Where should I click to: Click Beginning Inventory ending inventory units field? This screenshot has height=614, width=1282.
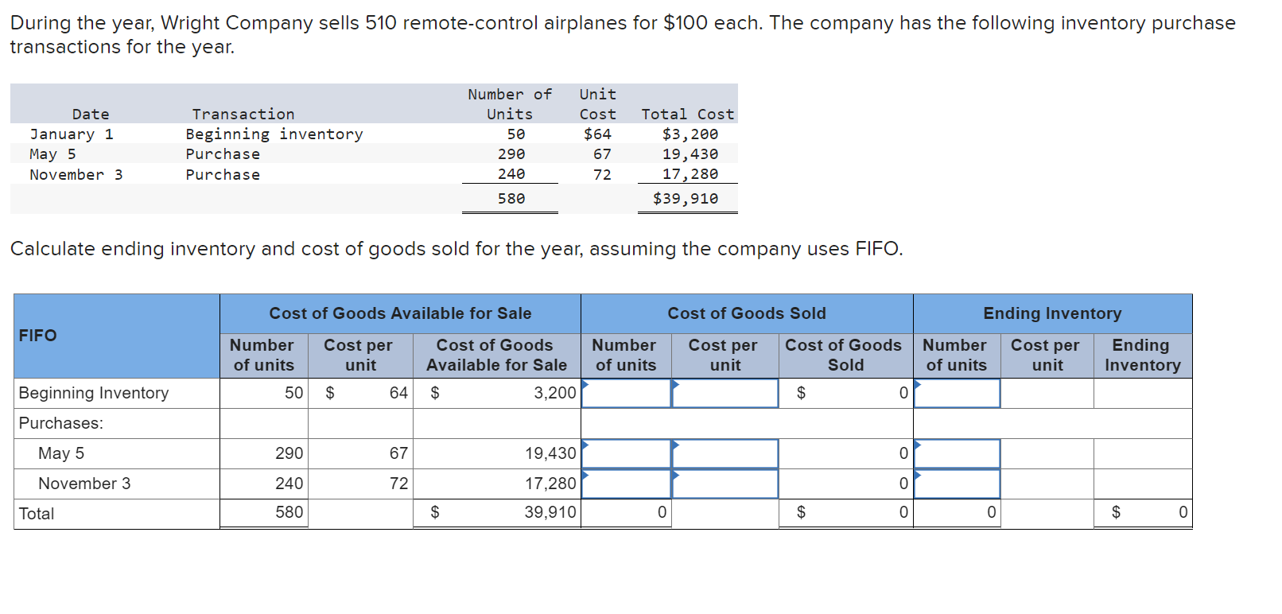957,393
